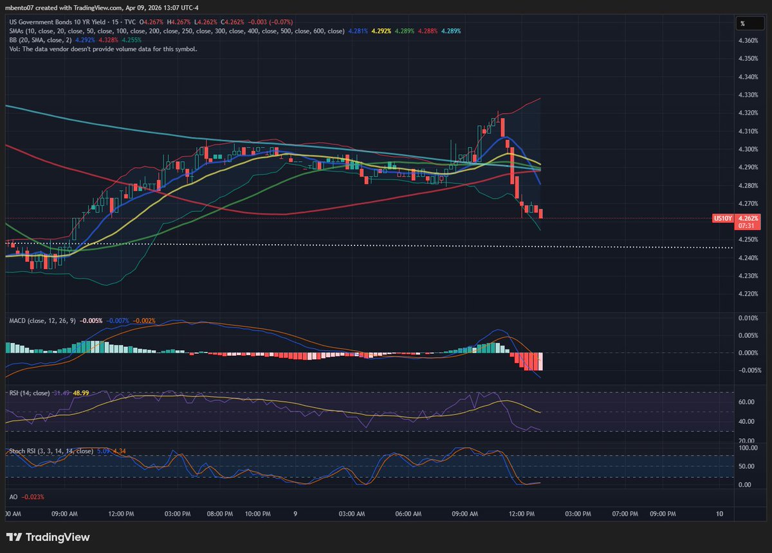Click the yellow SMA value 4.292%
The height and width of the screenshot is (553, 772).
pyautogui.click(x=381, y=31)
